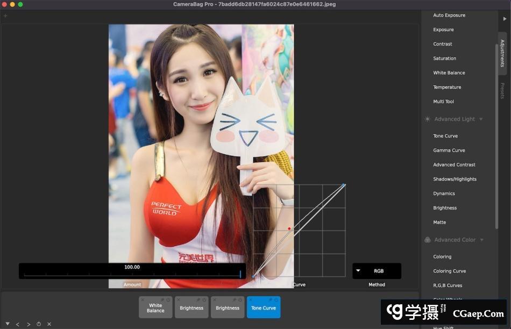Toggle power on the Tone Curve tile

(x=276, y=299)
